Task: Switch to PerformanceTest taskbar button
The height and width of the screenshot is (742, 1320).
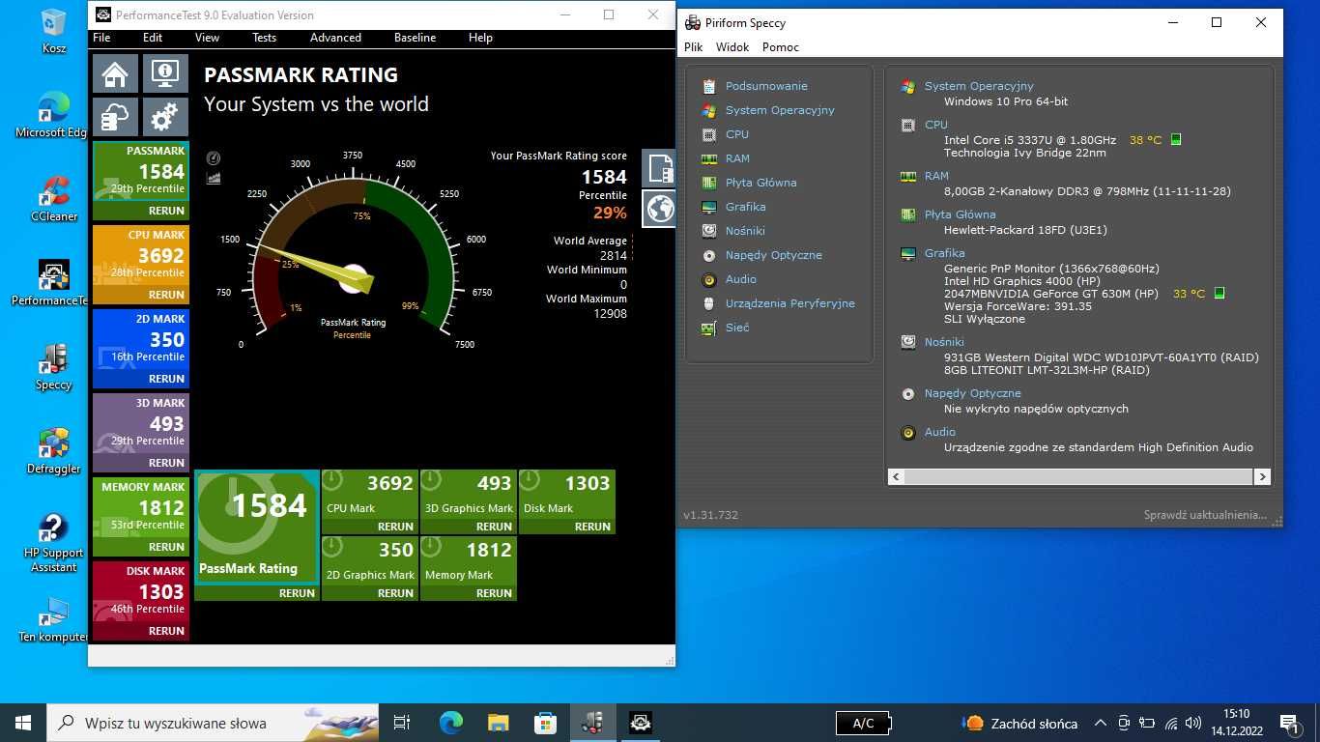Action: [x=641, y=723]
